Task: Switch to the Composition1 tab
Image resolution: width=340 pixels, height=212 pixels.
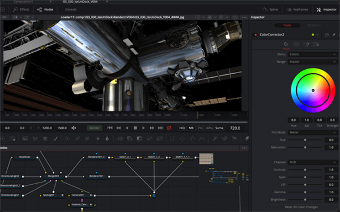Action: click(23, 2)
